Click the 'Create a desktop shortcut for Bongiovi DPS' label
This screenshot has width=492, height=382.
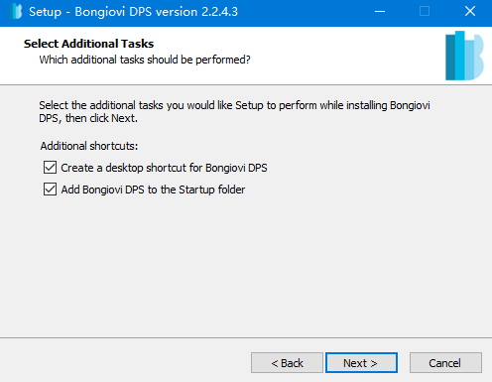click(x=164, y=168)
